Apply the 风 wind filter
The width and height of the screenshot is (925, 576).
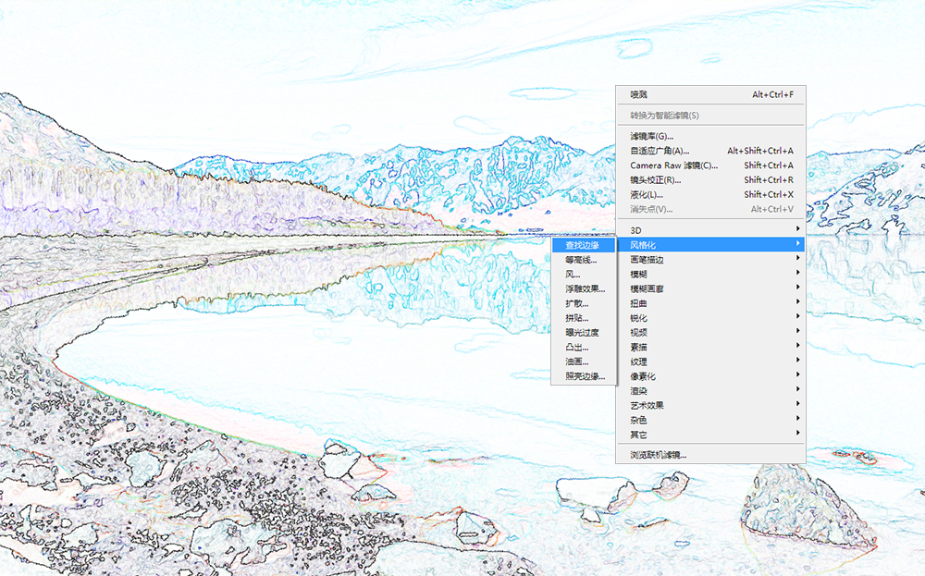(x=573, y=275)
